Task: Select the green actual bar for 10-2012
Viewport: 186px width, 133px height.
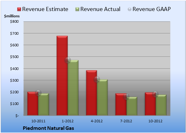Action: point(161,105)
